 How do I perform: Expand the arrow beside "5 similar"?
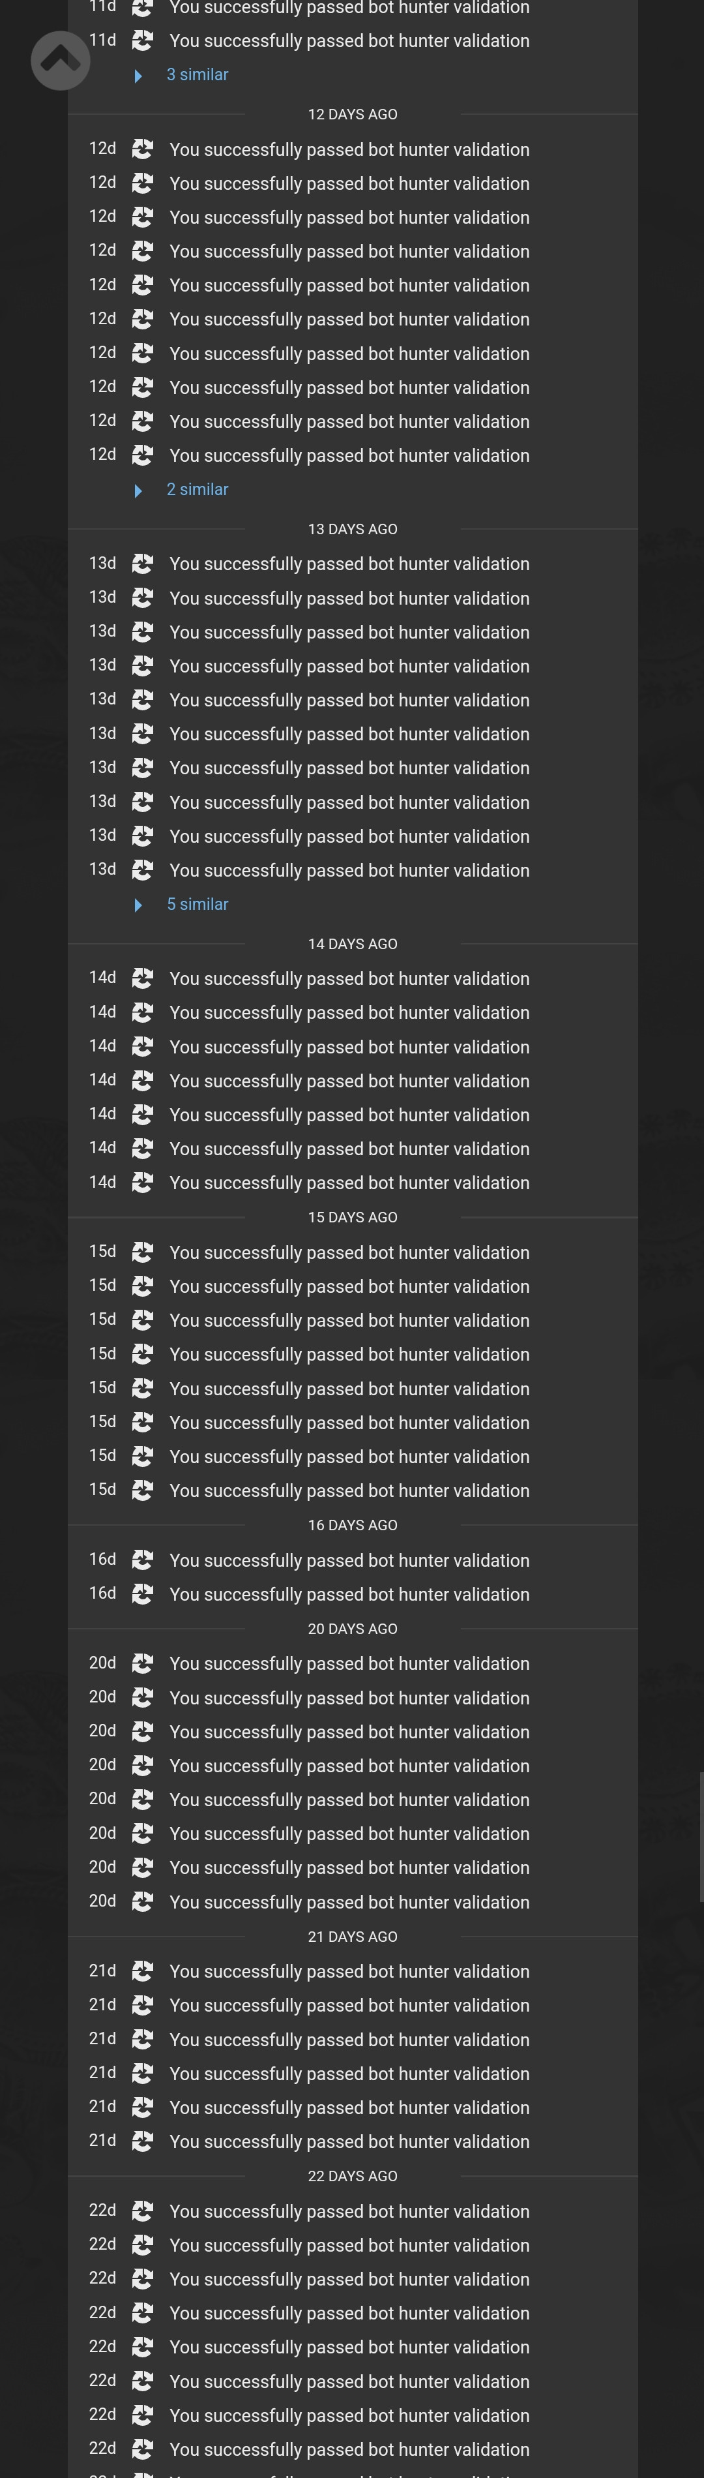[x=138, y=905]
